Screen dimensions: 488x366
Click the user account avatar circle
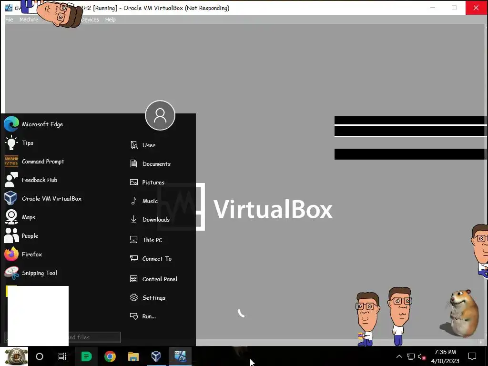[160, 115]
